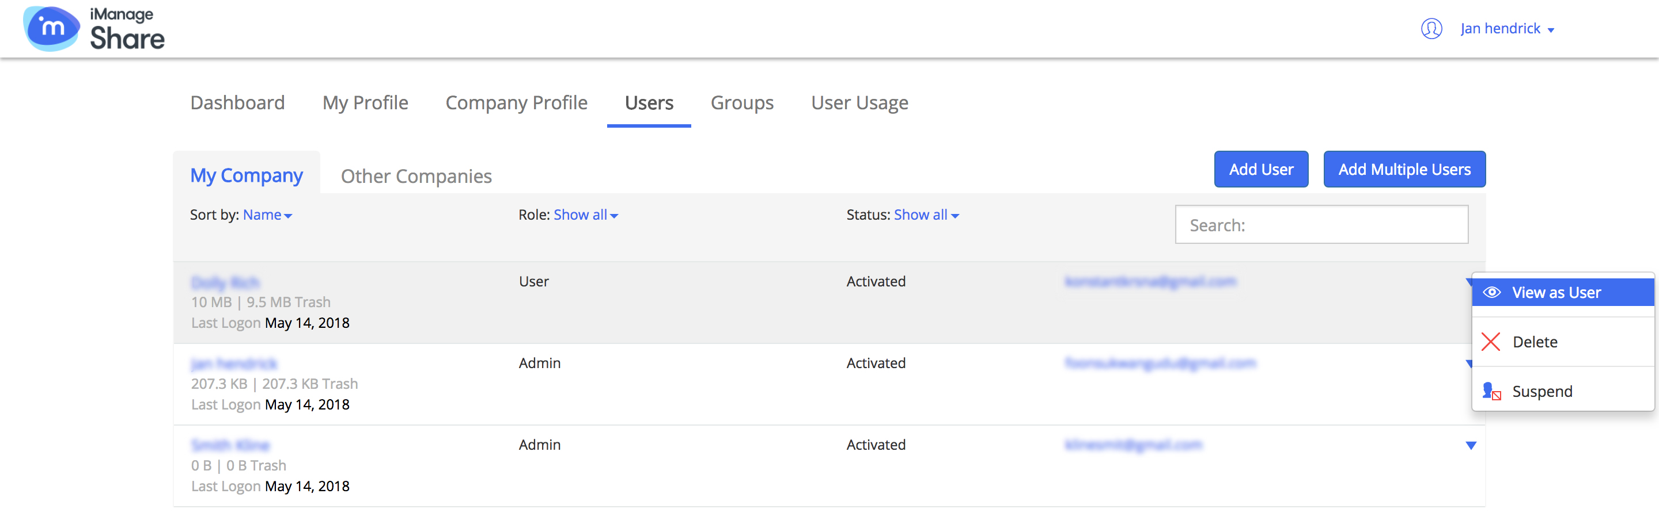Click the Add Multiple Users button
This screenshot has width=1659, height=528.
(1404, 170)
